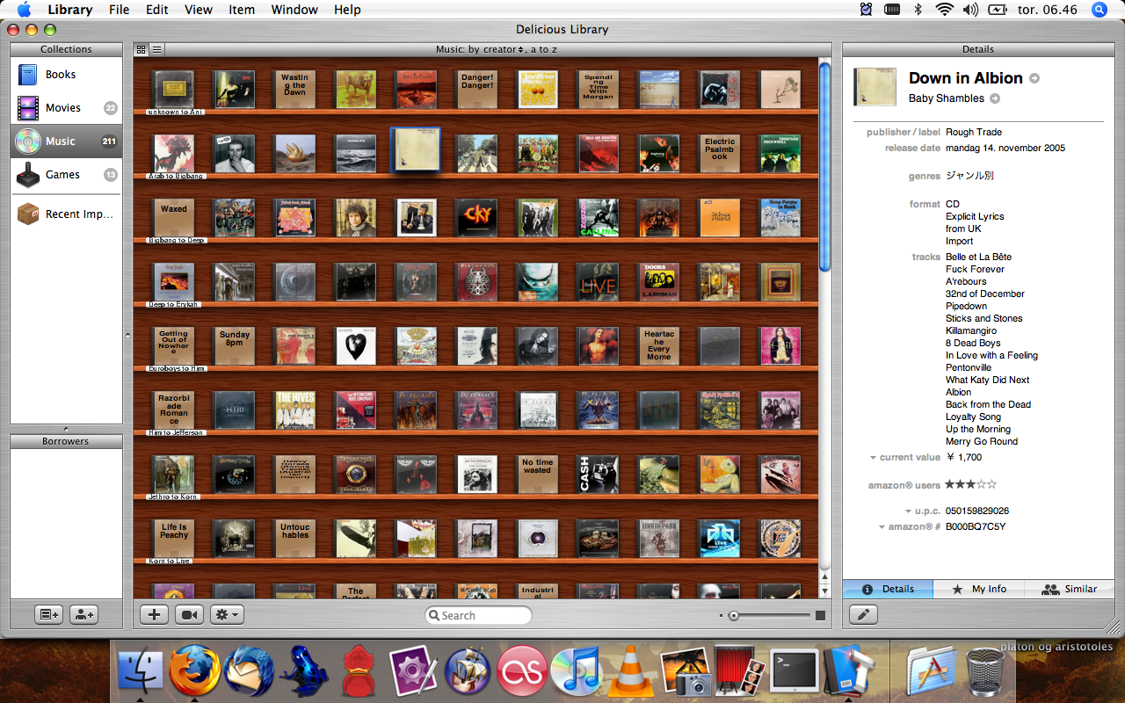Select the Waxed album cover
Screen dimensions: 1125x703
click(174, 217)
